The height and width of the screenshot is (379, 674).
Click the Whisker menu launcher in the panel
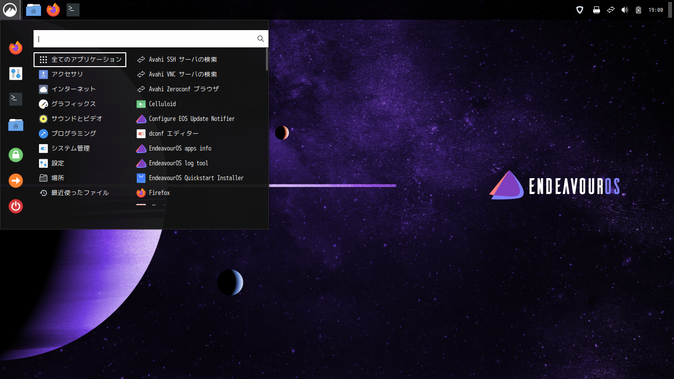(x=10, y=9)
